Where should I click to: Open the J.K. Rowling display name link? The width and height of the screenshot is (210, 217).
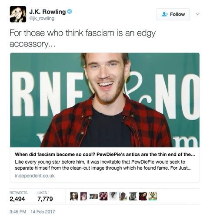(x=47, y=12)
